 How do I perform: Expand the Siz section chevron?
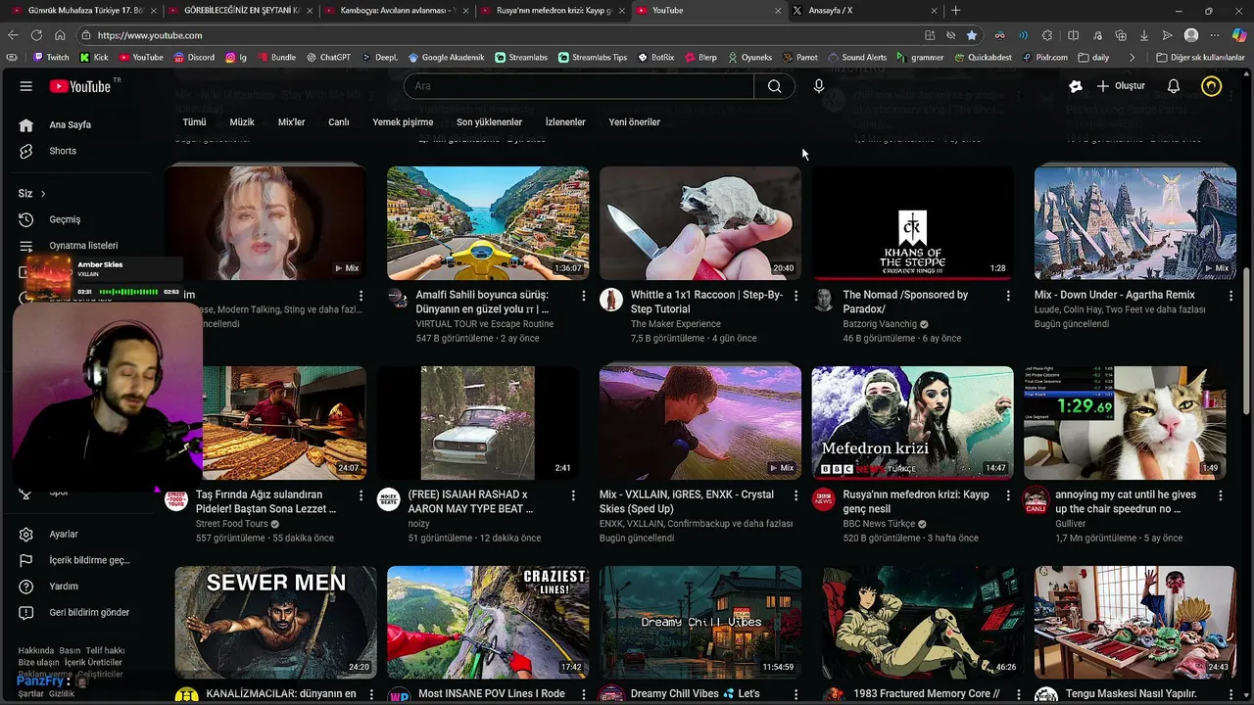click(x=43, y=194)
